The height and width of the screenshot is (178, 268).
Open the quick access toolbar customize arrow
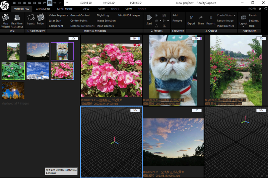[67, 3]
